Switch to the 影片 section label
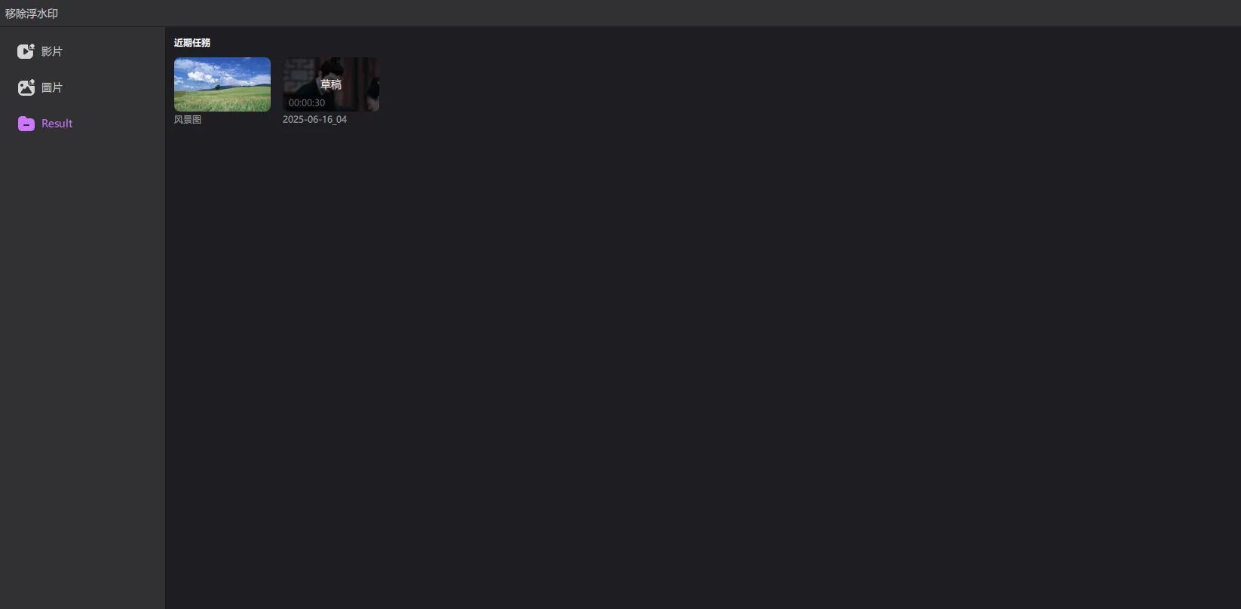The width and height of the screenshot is (1241, 609). [52, 51]
